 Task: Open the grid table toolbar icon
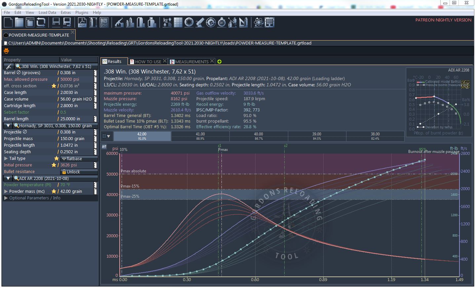(x=178, y=22)
